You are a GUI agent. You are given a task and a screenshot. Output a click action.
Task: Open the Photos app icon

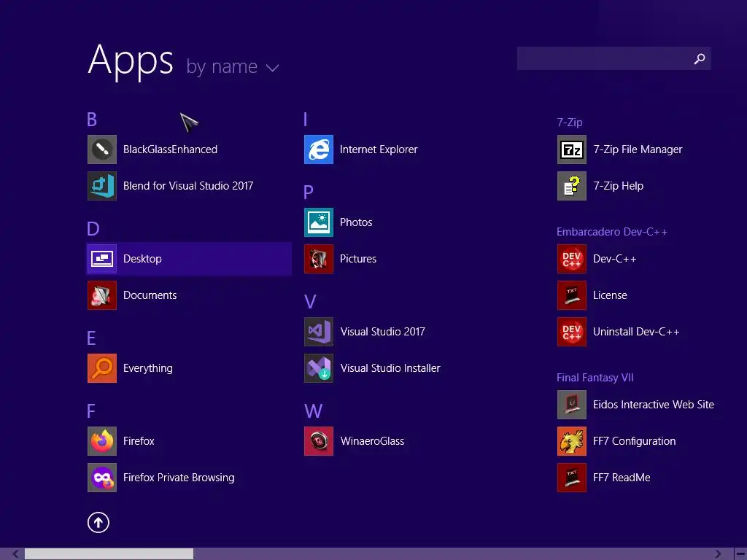click(x=319, y=222)
